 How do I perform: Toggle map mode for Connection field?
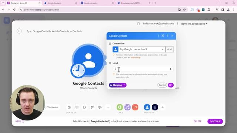(x=110, y=44)
